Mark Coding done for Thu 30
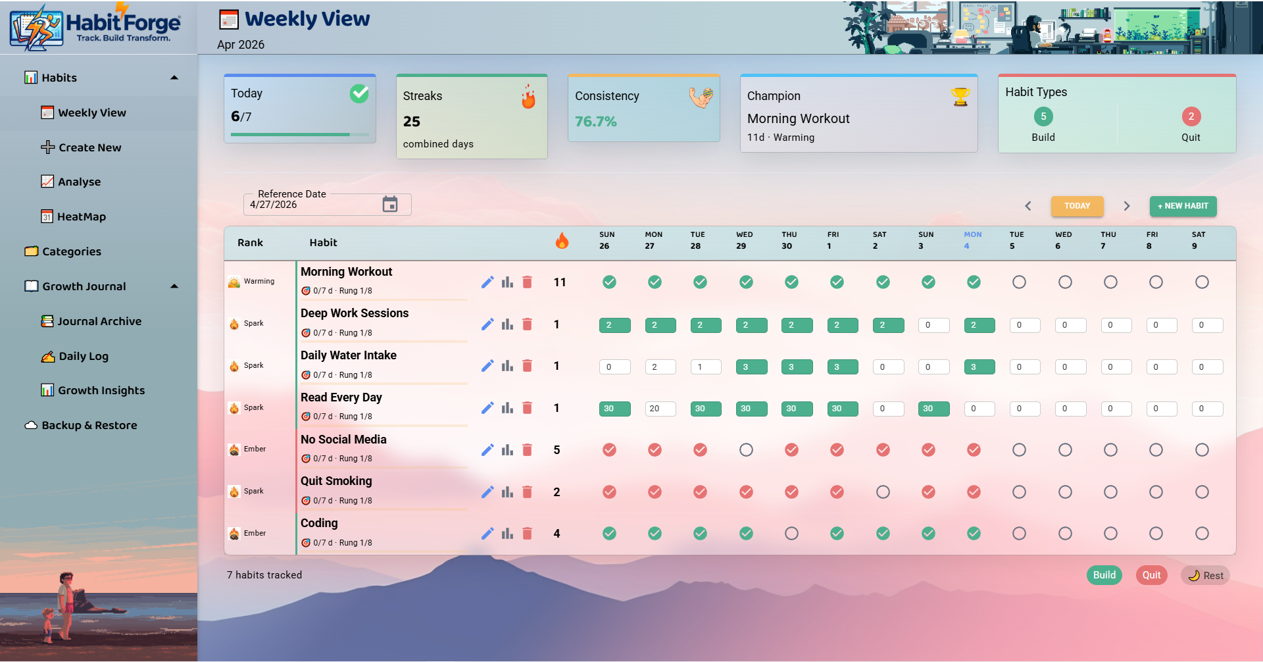Viewport: 1263px width, 662px height. 791,534
